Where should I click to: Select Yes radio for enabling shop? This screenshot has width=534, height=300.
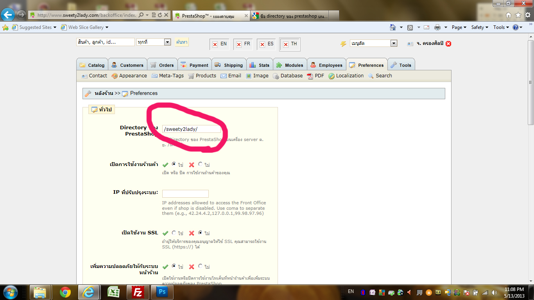click(174, 164)
